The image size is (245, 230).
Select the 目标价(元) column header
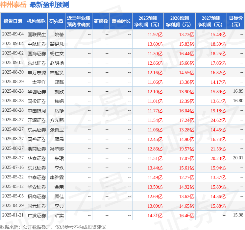point(235,21)
